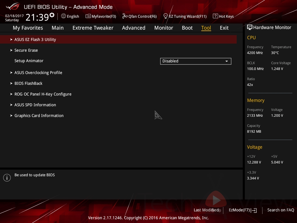Click the Memory section heading
Screen dimensions: 297x223
tap(256, 100)
